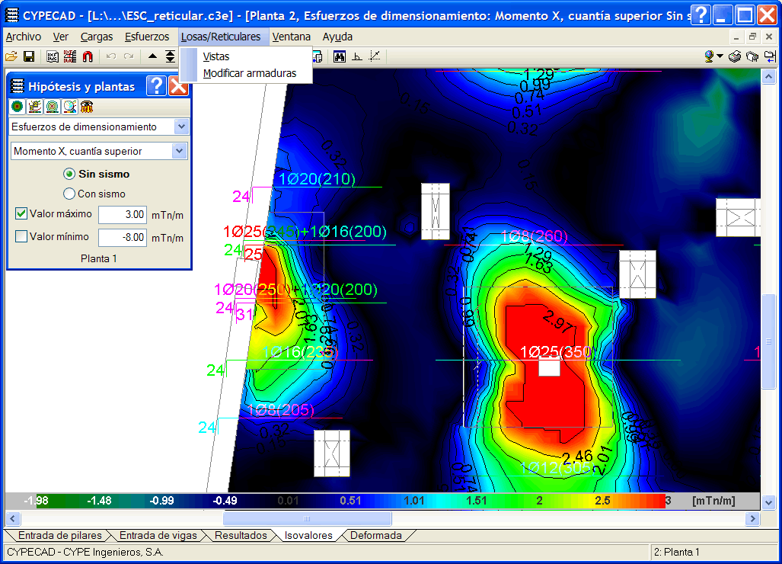This screenshot has height=564, width=782.
Task: Open the Esfuerzos menu
Action: pyautogui.click(x=147, y=37)
